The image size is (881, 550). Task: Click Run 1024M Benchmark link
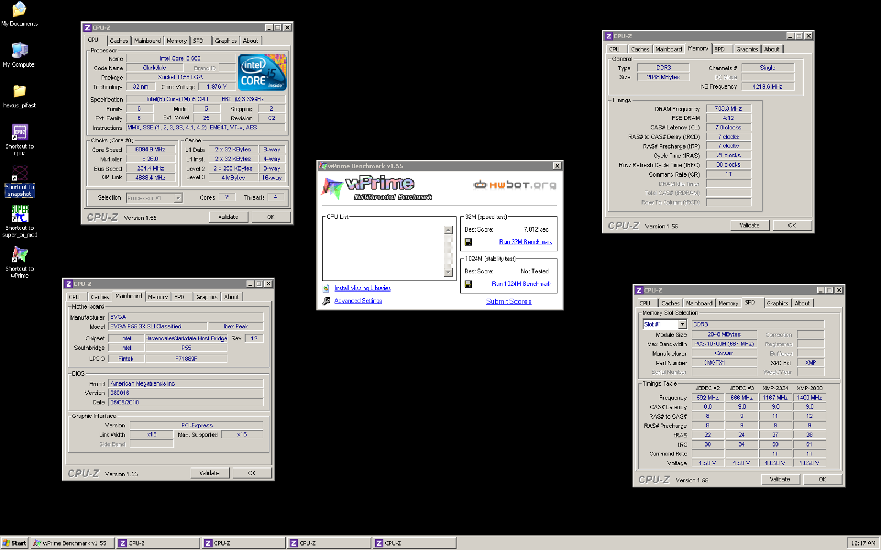point(521,284)
